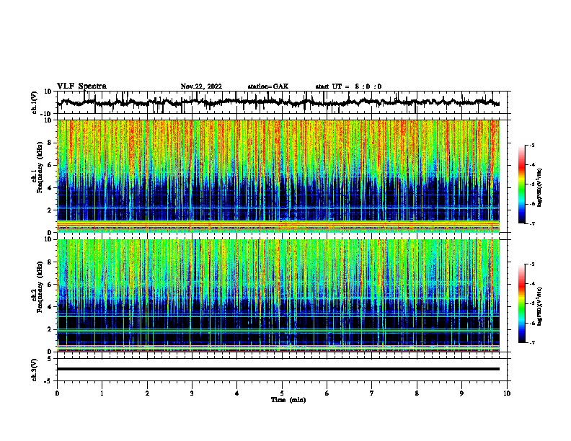Click the '10' tick on time axis

tap(507, 393)
